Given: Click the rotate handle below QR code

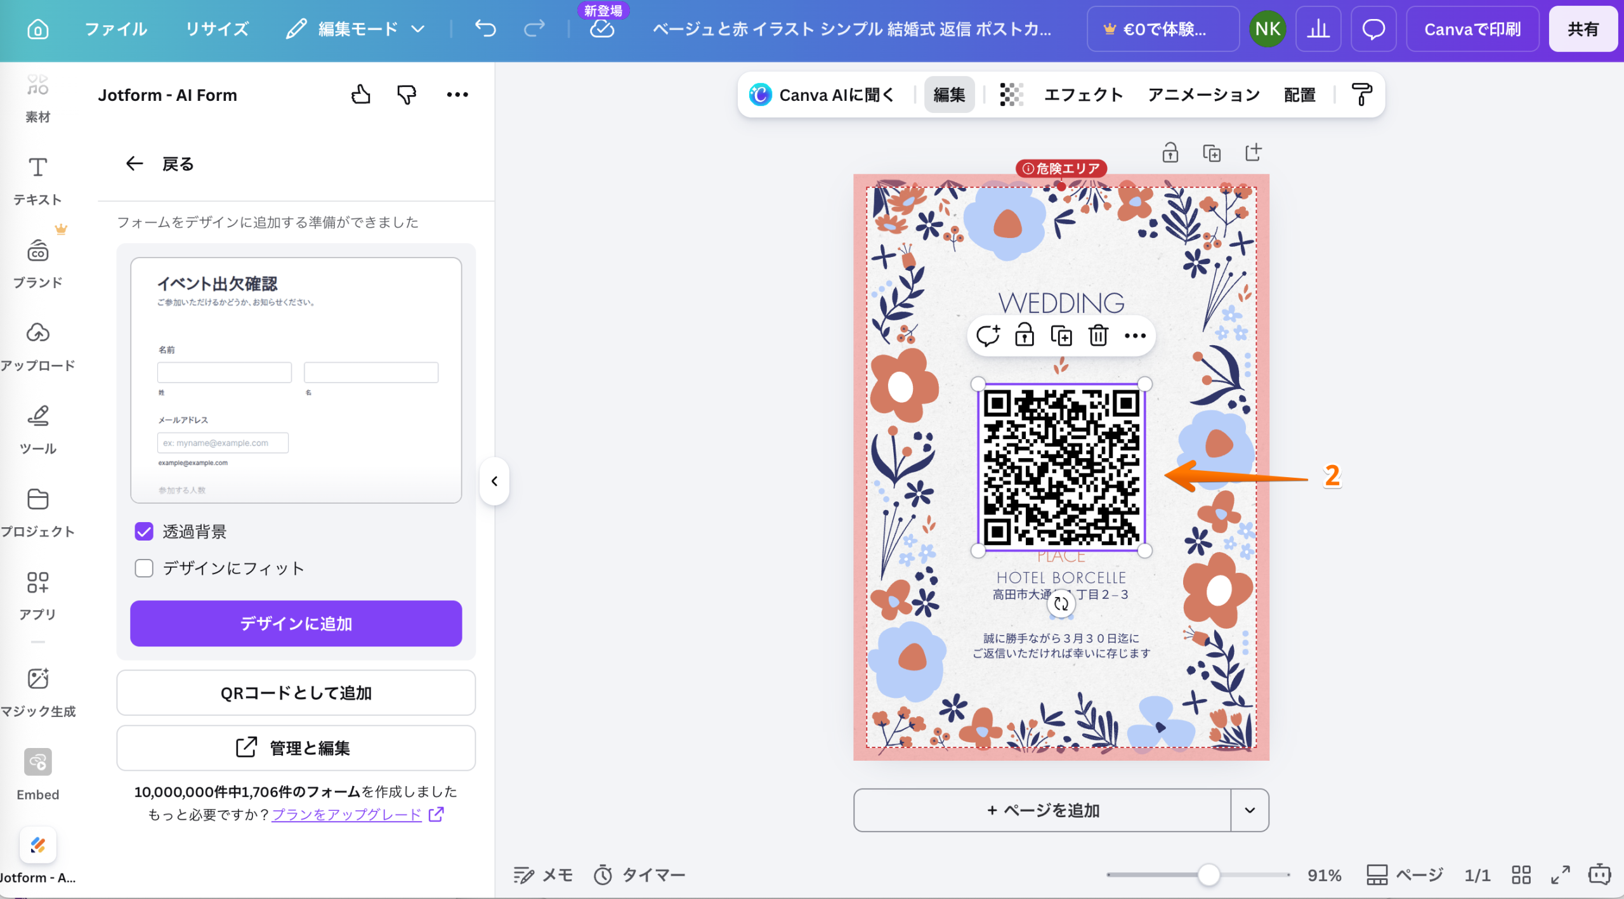Looking at the screenshot, I should tap(1061, 603).
